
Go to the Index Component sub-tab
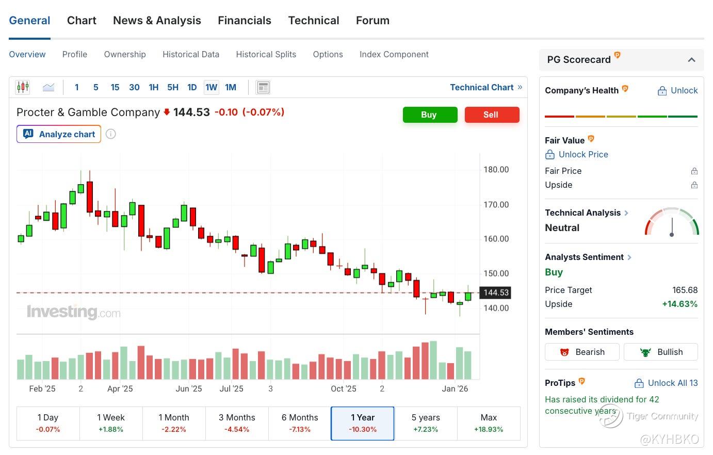(394, 54)
